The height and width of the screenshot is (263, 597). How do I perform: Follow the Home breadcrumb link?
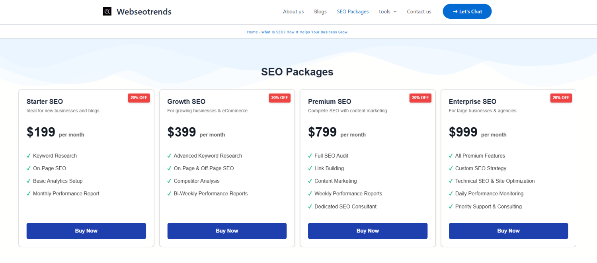pyautogui.click(x=252, y=32)
